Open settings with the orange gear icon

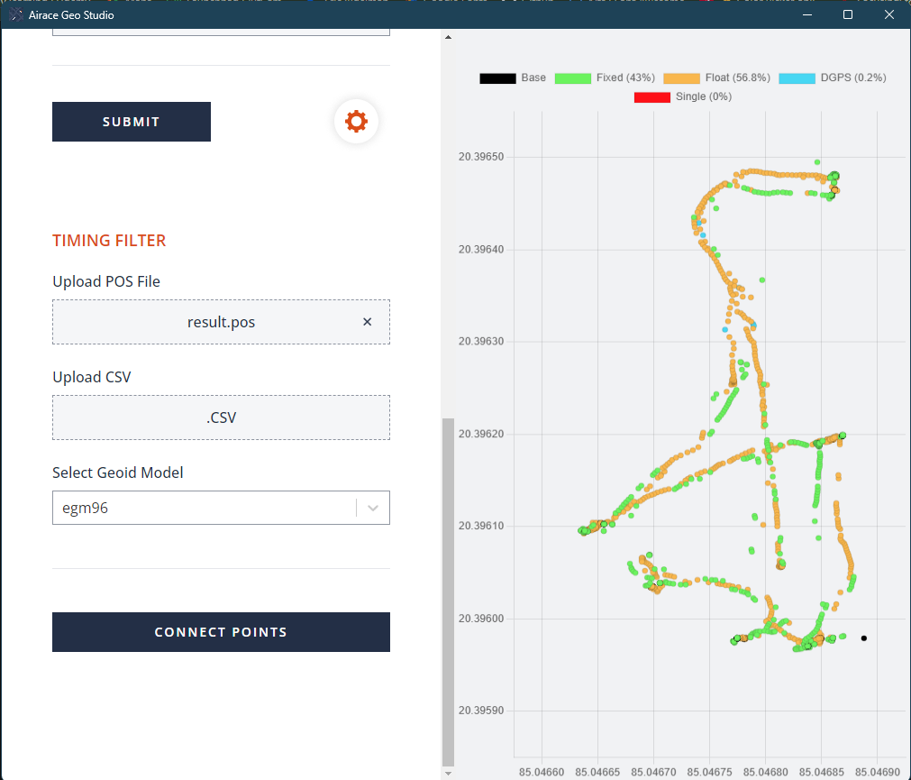(x=356, y=121)
